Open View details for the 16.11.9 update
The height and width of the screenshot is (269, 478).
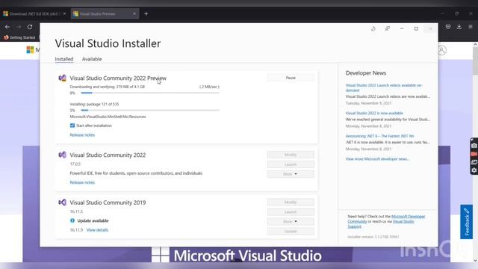97,230
